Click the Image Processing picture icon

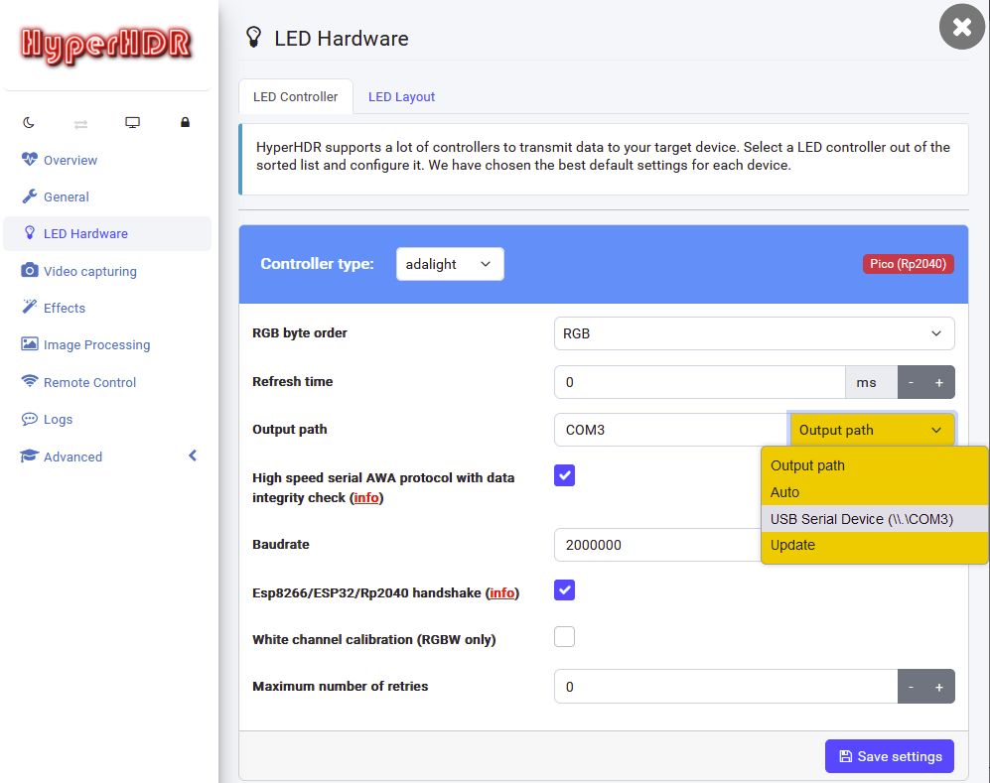coord(30,343)
